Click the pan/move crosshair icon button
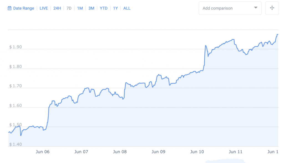Viewport: 284px width, 163px height. point(272,8)
